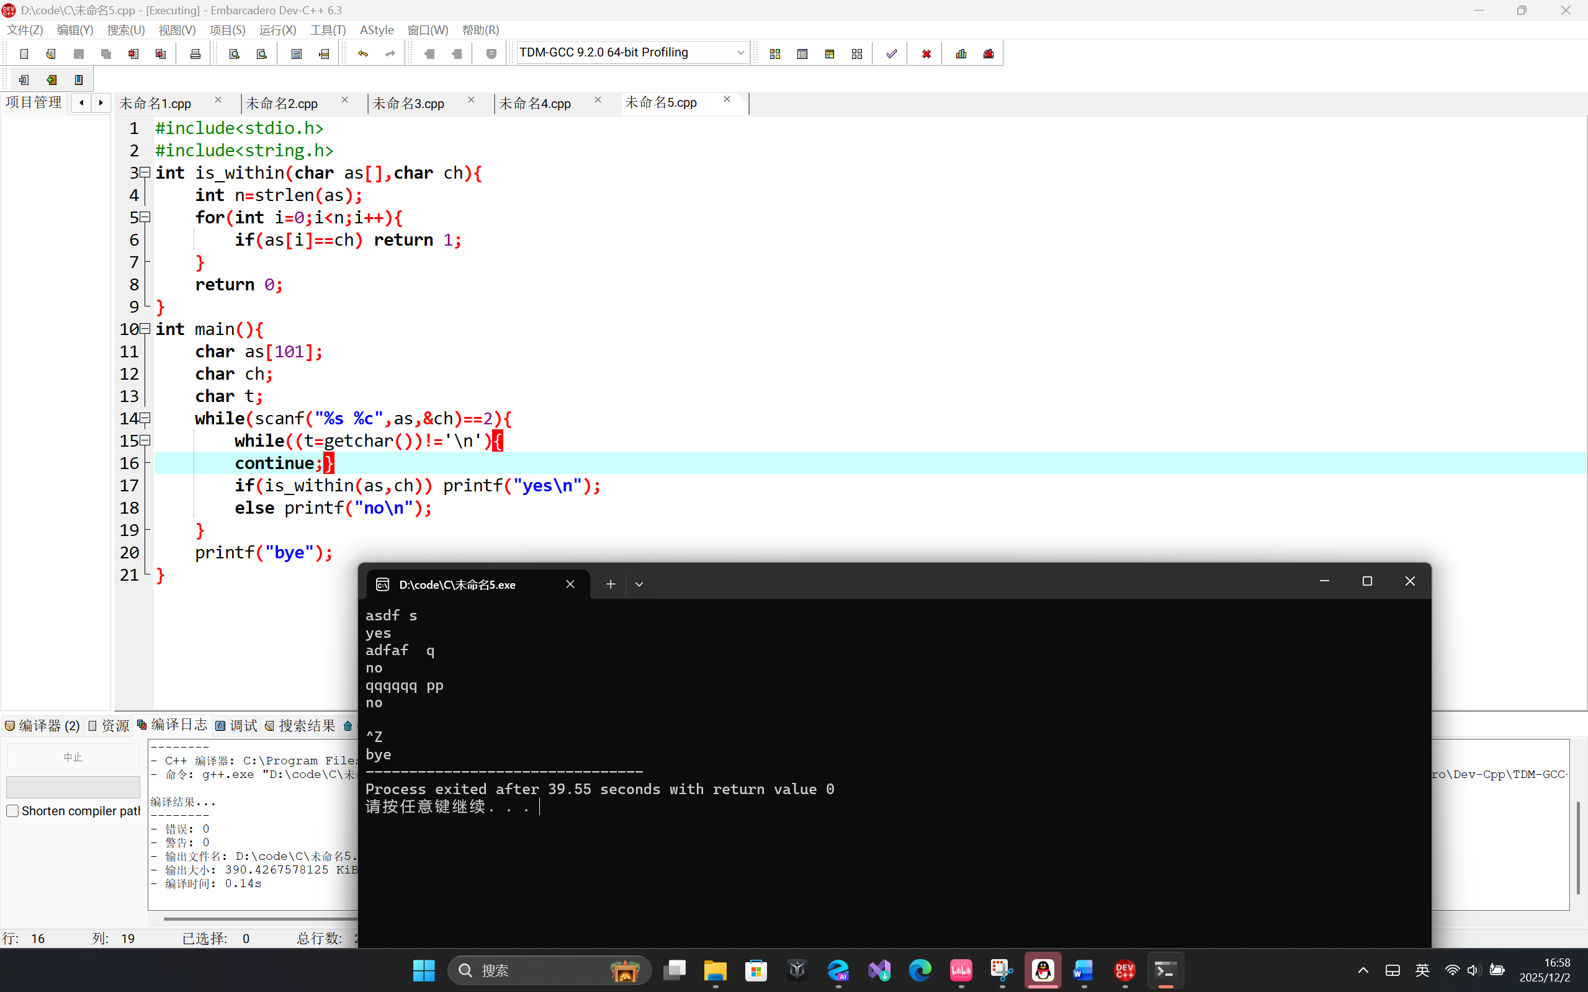Open the 运行(X) menu

[x=277, y=30]
